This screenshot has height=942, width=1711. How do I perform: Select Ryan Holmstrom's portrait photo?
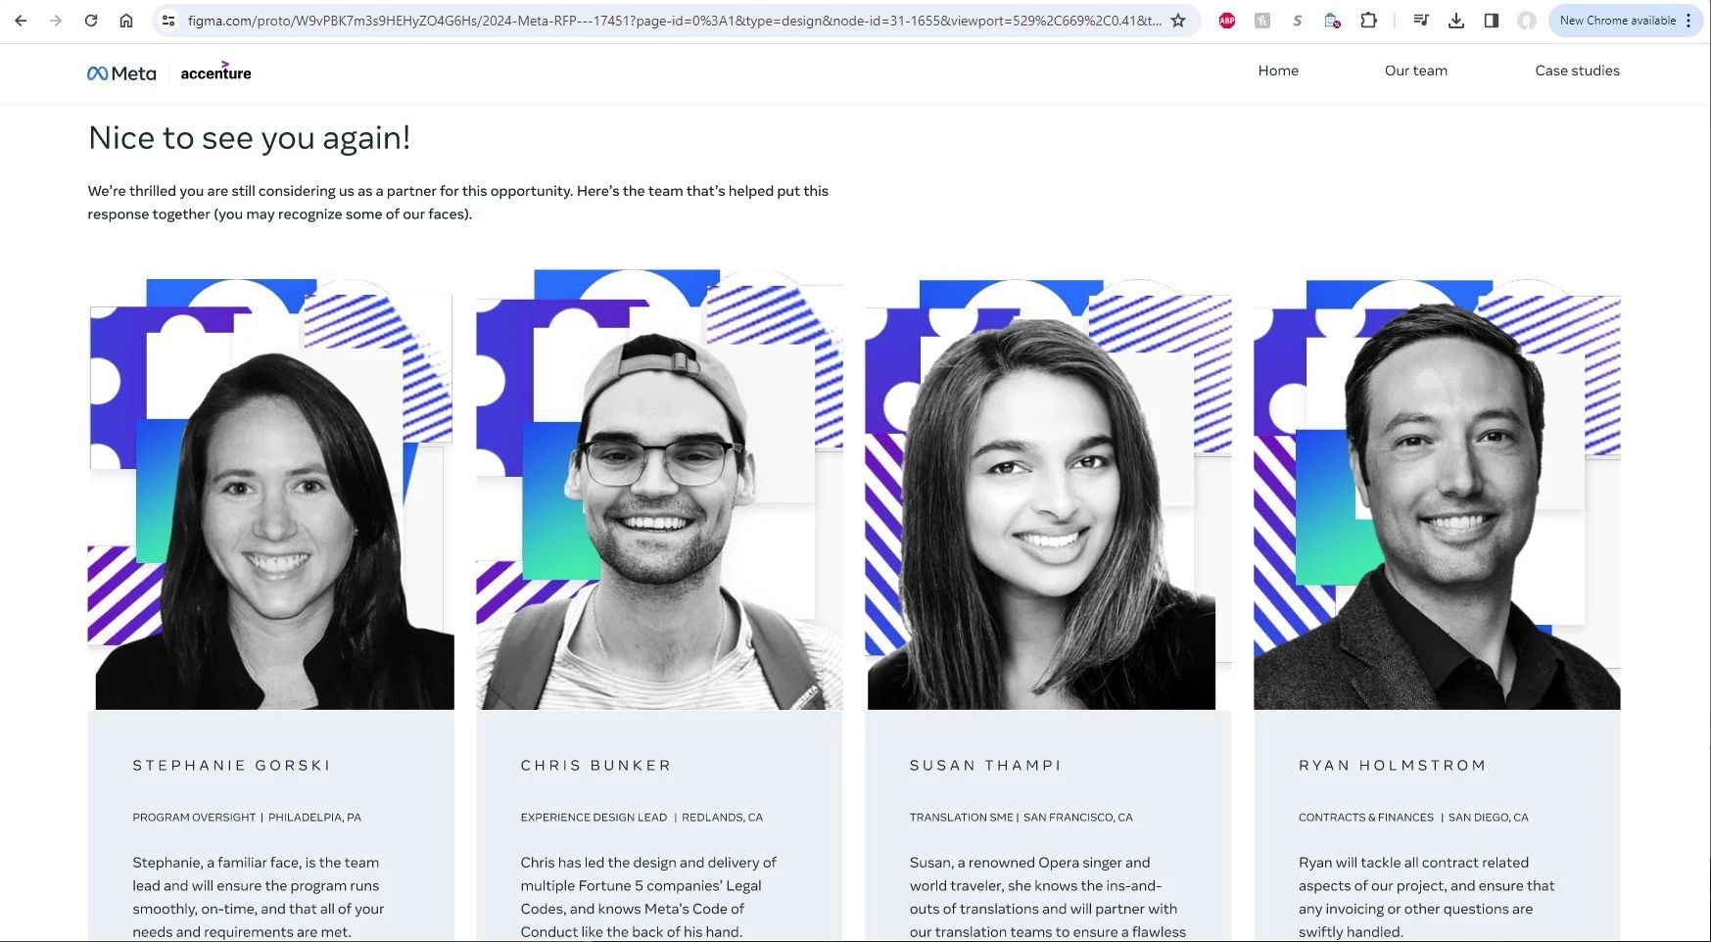click(x=1437, y=495)
